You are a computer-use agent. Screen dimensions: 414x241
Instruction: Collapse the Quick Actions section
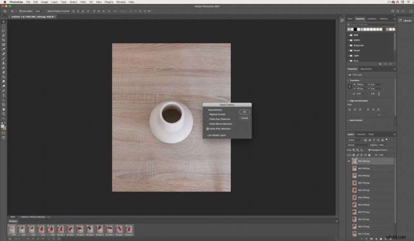pyautogui.click(x=348, y=120)
